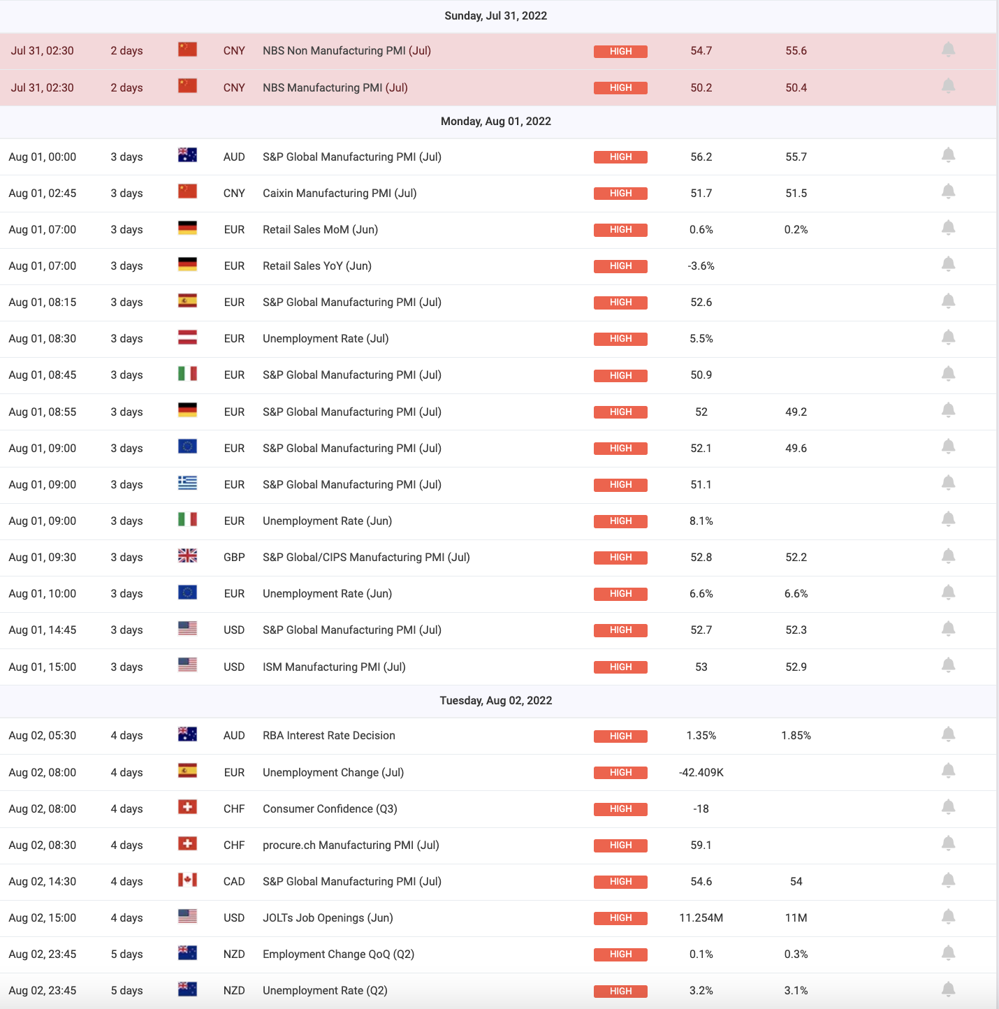The height and width of the screenshot is (1009, 999).
Task: Click time Aug 01, 09:30 in GBP row
Action: click(x=43, y=558)
